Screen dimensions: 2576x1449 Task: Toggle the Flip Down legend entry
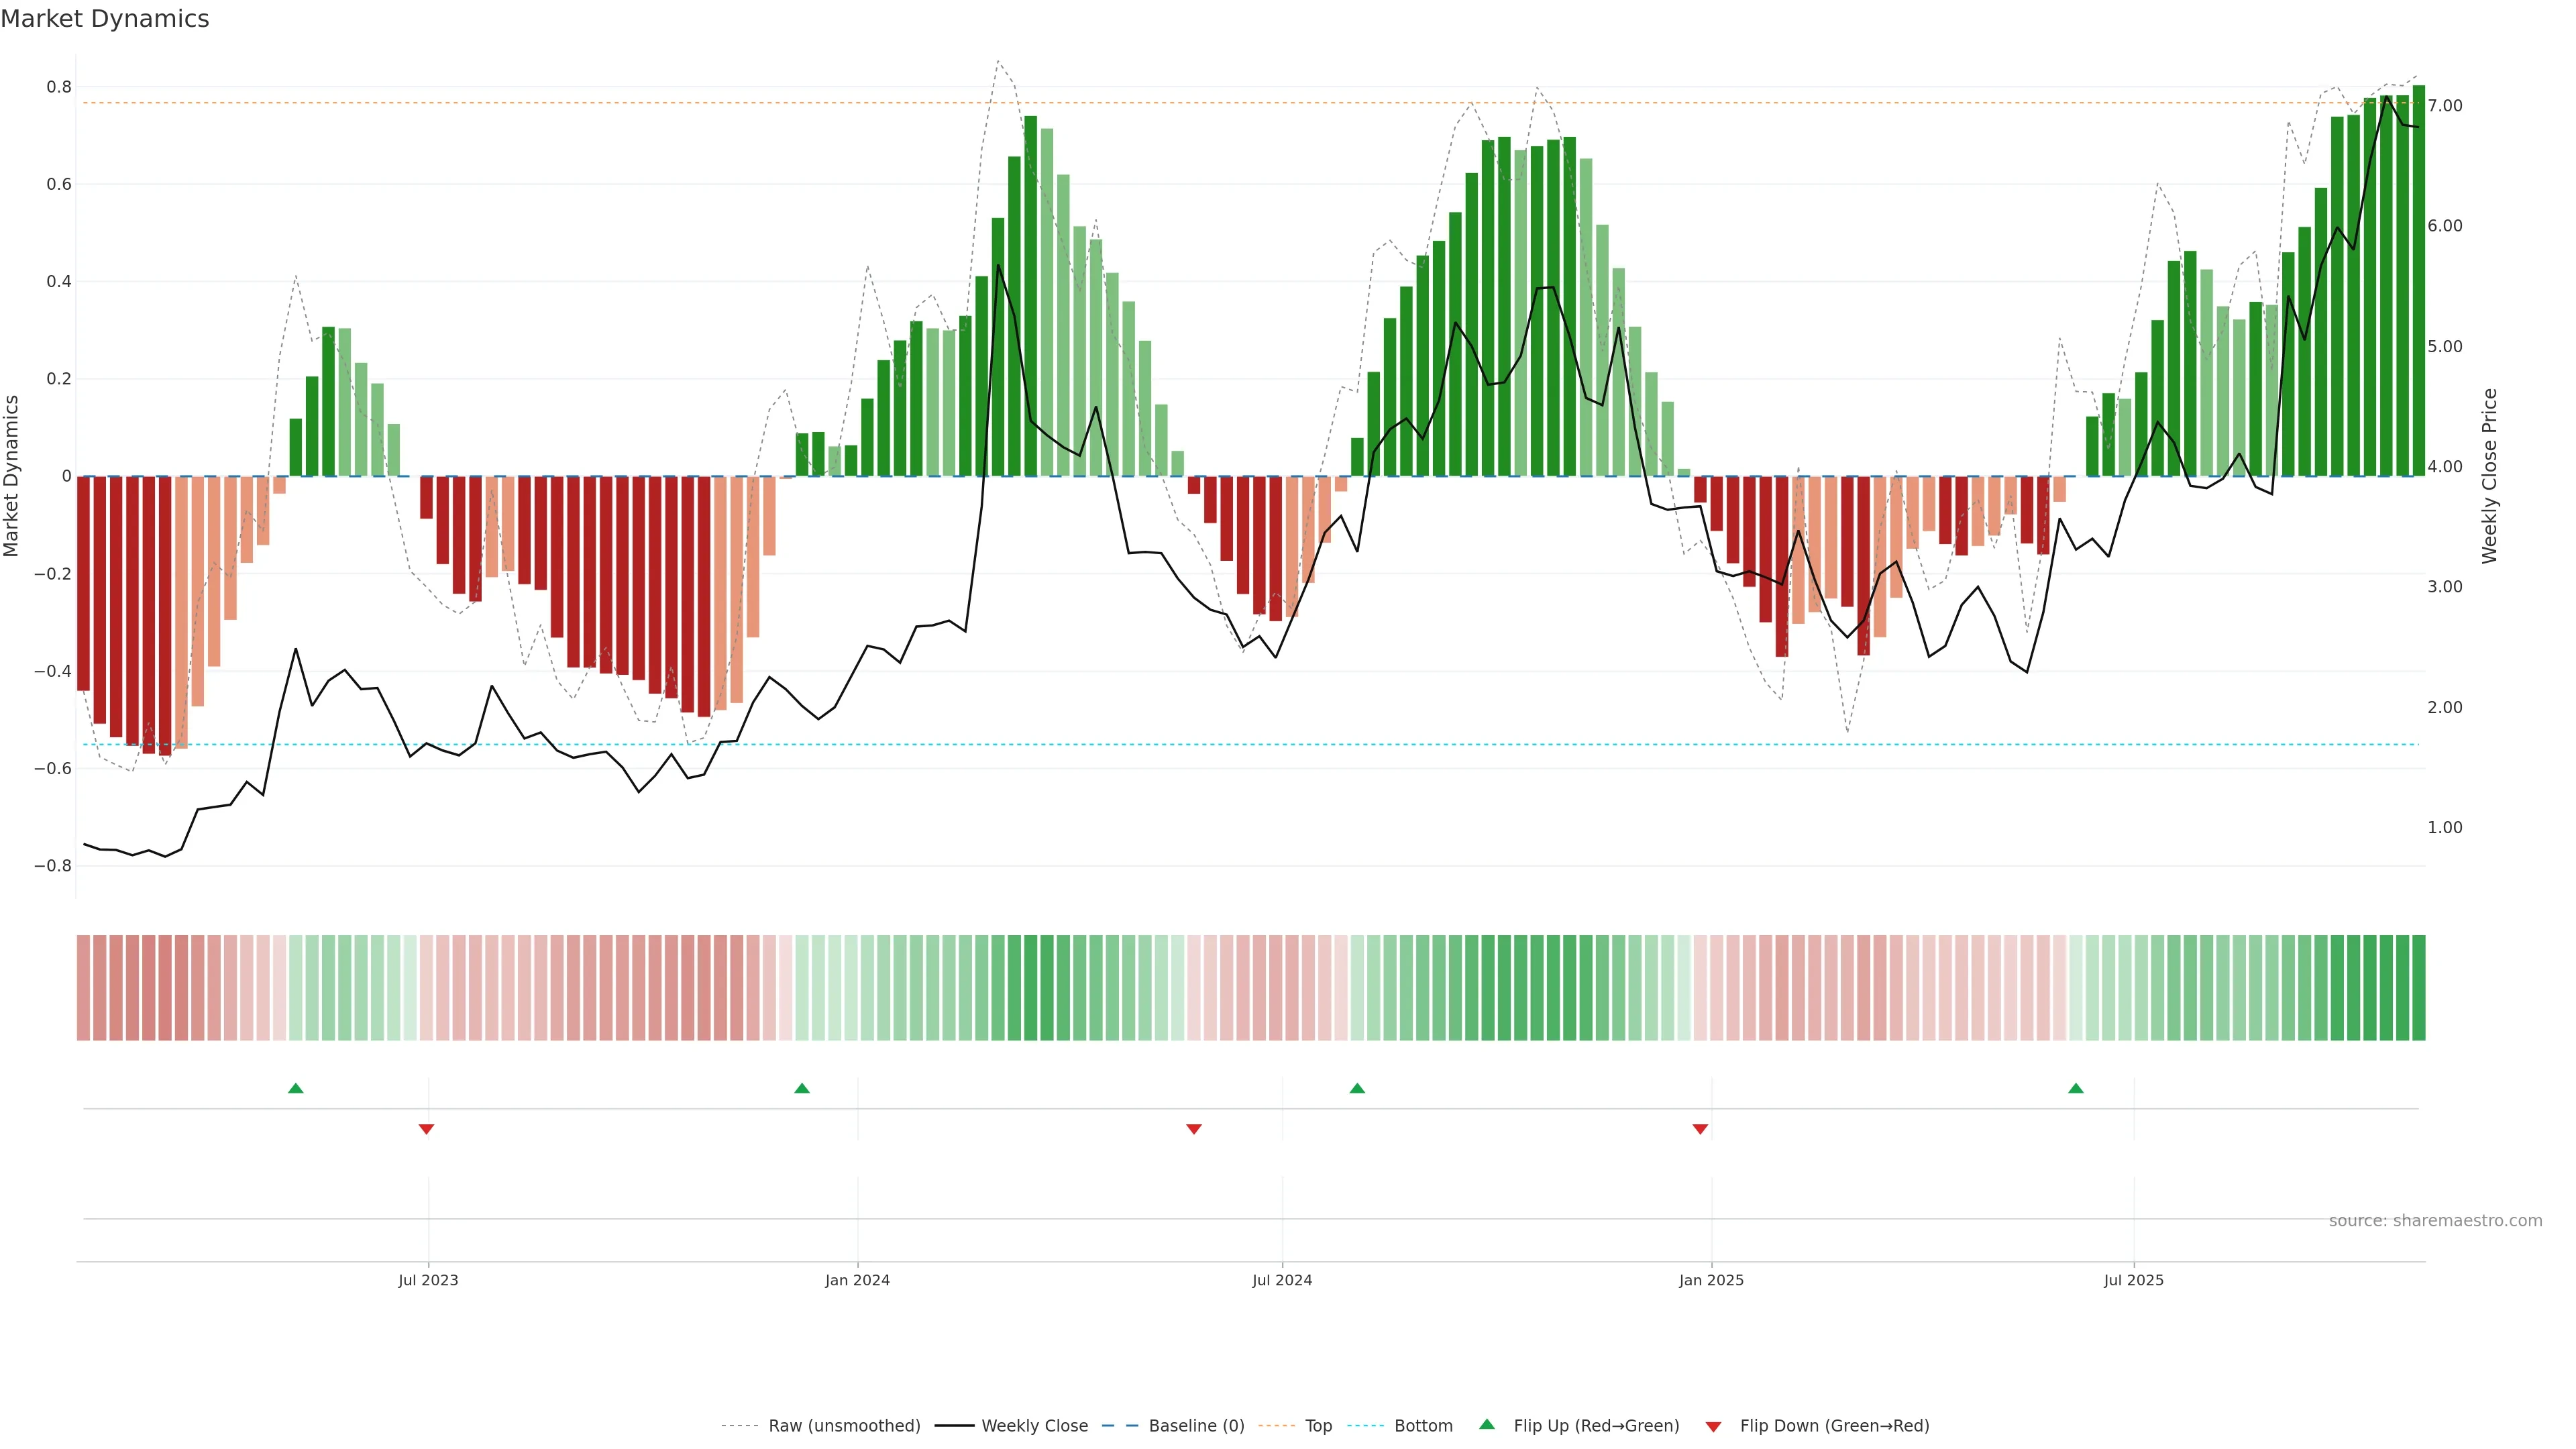tap(1834, 1426)
